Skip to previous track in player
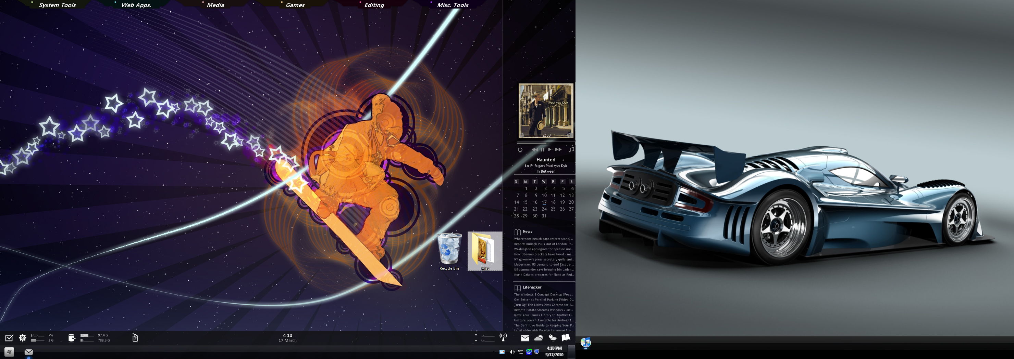The height and width of the screenshot is (359, 1014). click(534, 150)
